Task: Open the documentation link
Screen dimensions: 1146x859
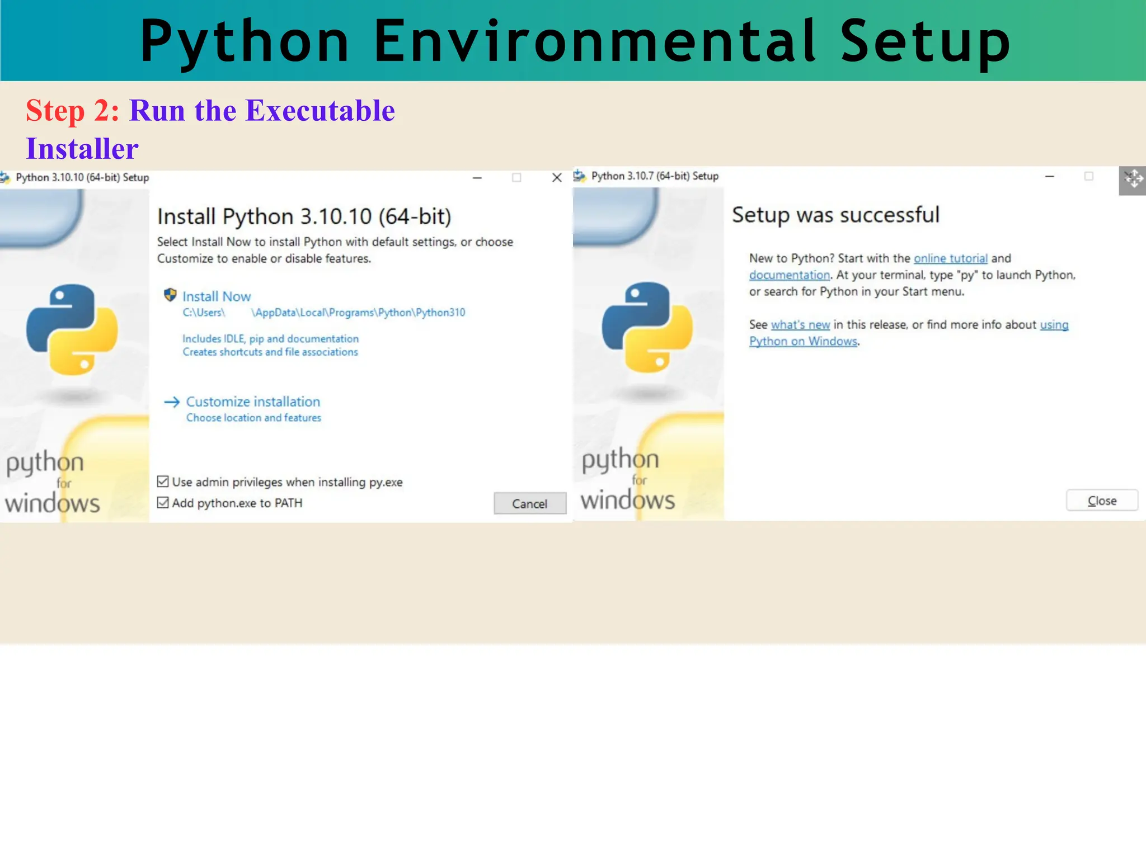Action: (789, 275)
